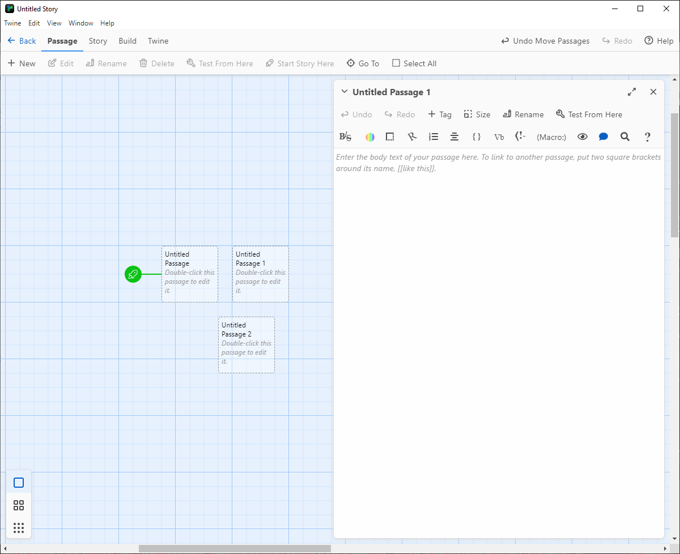Click the green rocket start icon
The width and height of the screenshot is (680, 554).
pyautogui.click(x=133, y=274)
